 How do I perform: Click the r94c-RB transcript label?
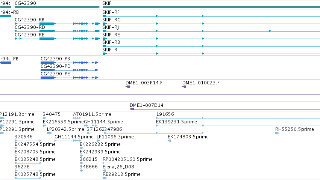point(9,12)
